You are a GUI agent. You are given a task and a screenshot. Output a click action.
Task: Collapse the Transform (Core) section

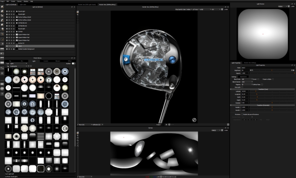263,89
